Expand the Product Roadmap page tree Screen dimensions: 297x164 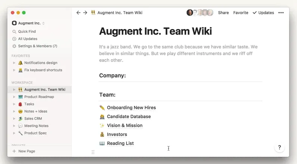[x=14, y=97]
